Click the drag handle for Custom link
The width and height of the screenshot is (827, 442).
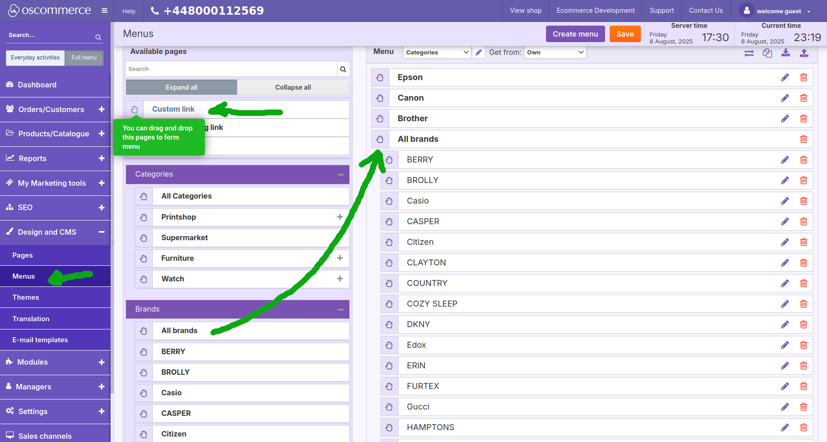(x=134, y=109)
